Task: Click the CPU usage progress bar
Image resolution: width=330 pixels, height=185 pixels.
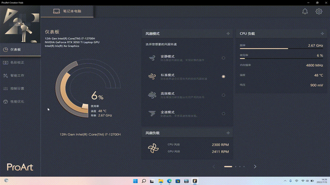Action: click(x=282, y=59)
